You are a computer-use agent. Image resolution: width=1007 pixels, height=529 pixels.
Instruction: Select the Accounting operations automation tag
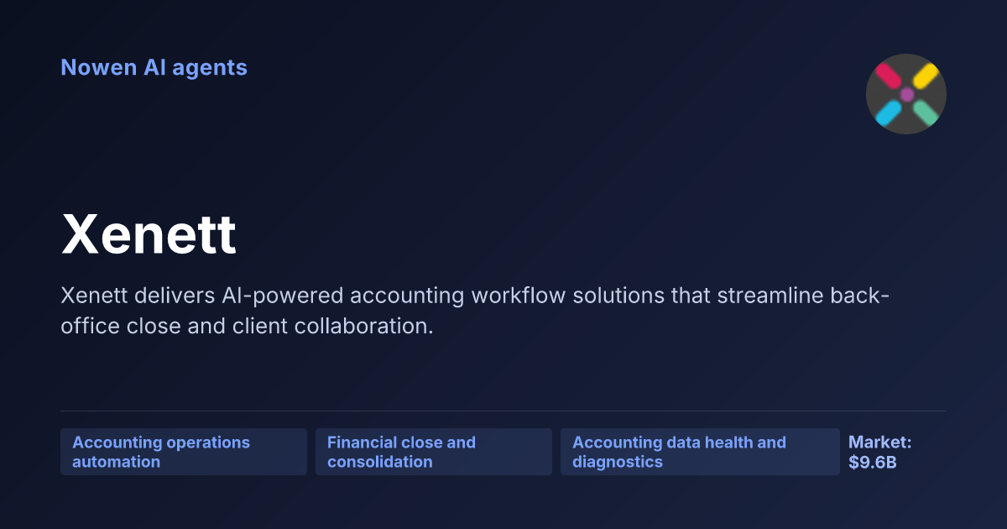tap(184, 452)
